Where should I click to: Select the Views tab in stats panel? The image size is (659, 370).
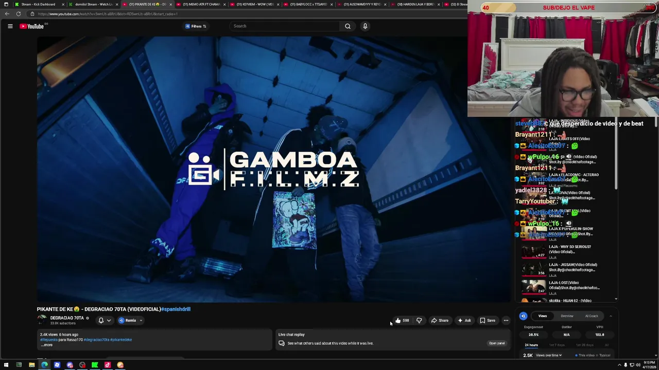tap(543, 316)
